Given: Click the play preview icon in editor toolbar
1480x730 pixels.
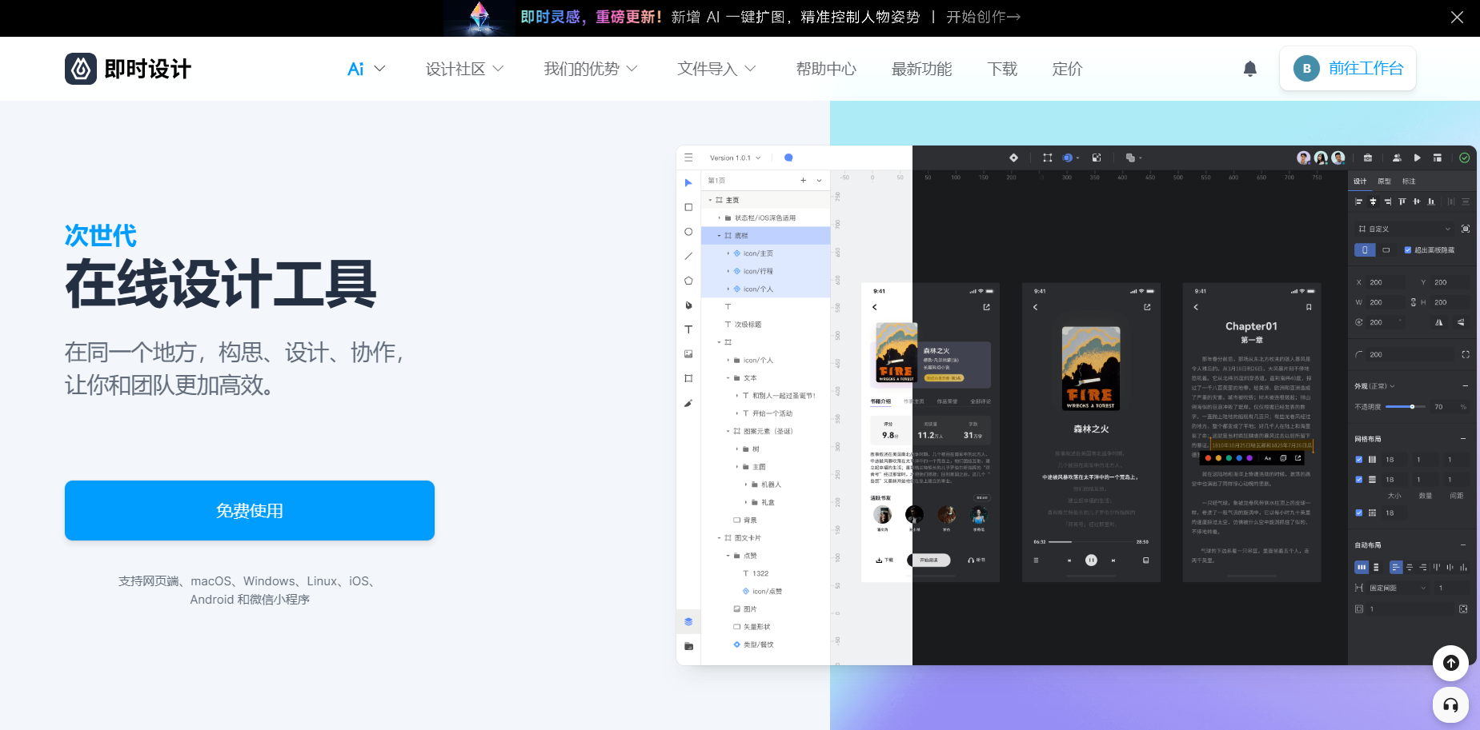Looking at the screenshot, I should click(x=1417, y=158).
